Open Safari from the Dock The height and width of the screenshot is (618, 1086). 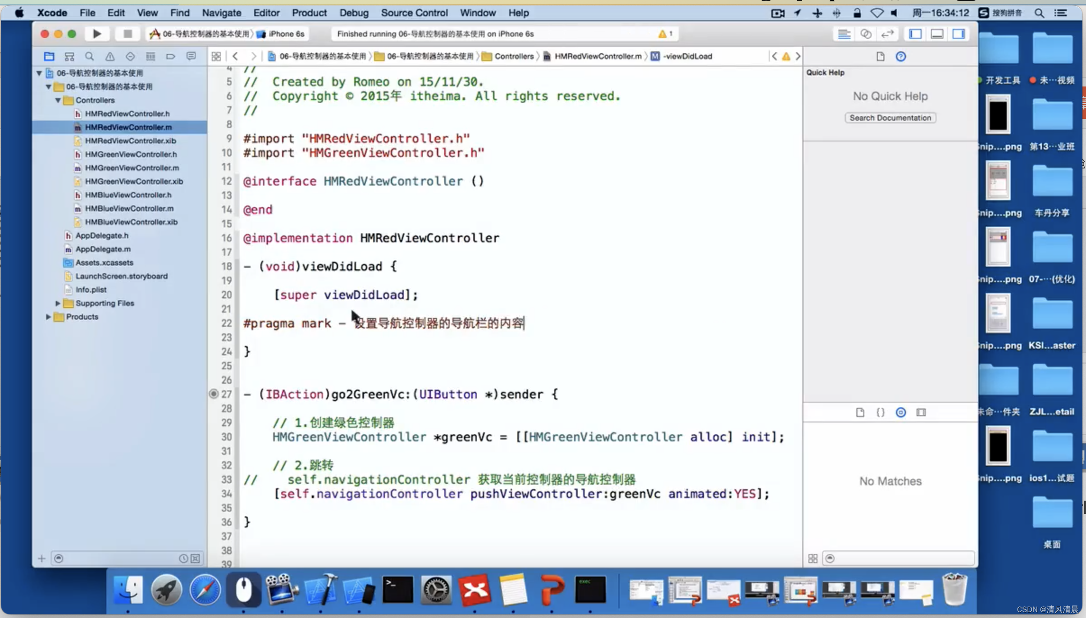pos(205,590)
